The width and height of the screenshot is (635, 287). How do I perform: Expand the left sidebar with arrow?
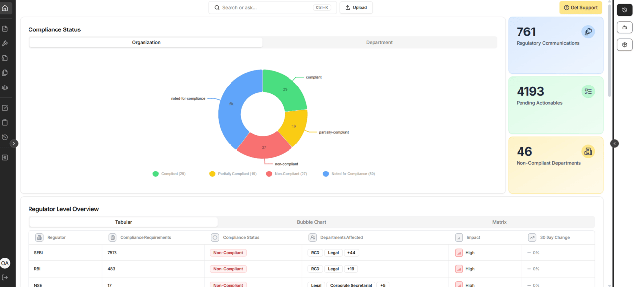pos(14,143)
